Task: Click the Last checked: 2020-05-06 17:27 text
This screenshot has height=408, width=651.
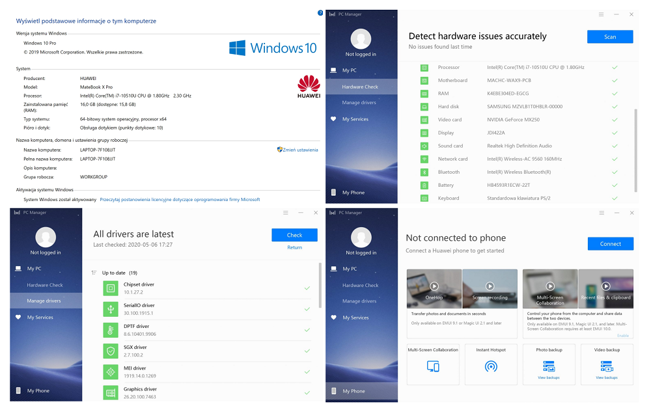Action: point(133,245)
